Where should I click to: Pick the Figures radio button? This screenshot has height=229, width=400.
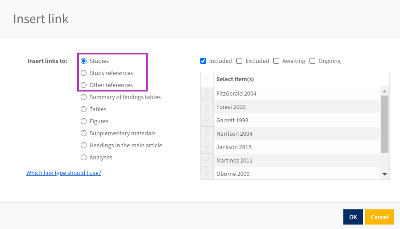pyautogui.click(x=84, y=121)
